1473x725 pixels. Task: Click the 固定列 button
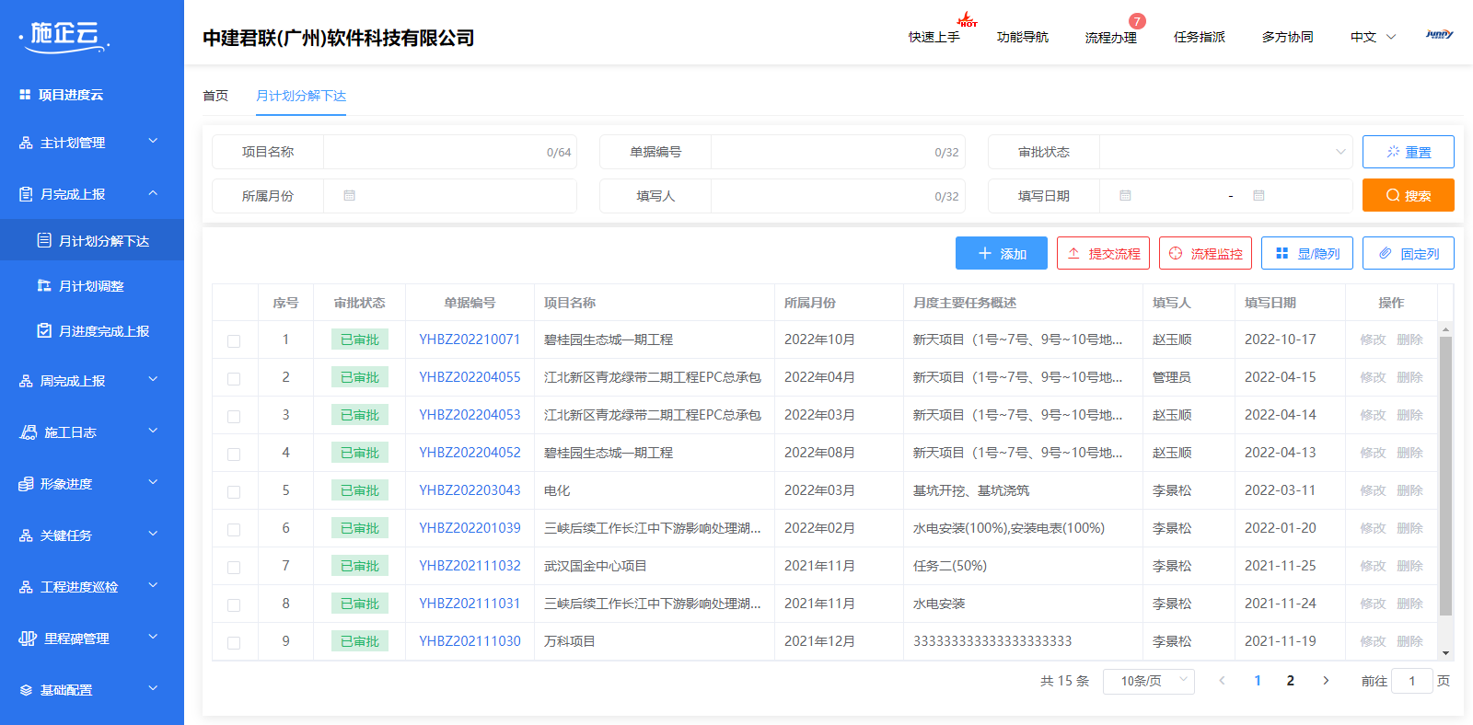(1409, 253)
